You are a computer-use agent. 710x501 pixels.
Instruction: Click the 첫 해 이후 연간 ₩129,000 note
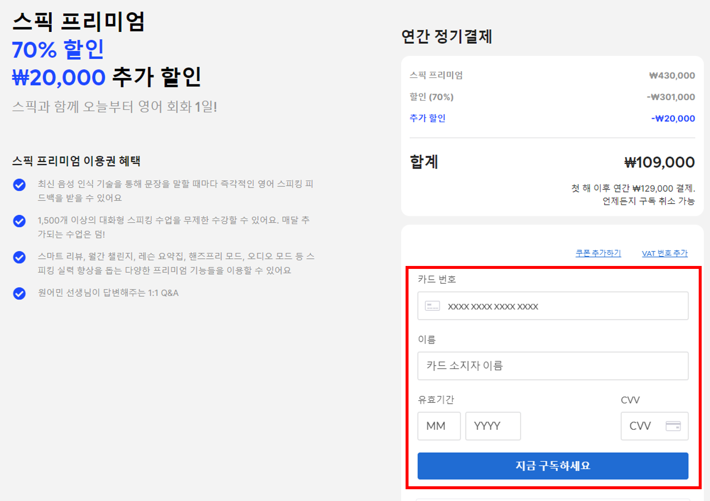[633, 188]
